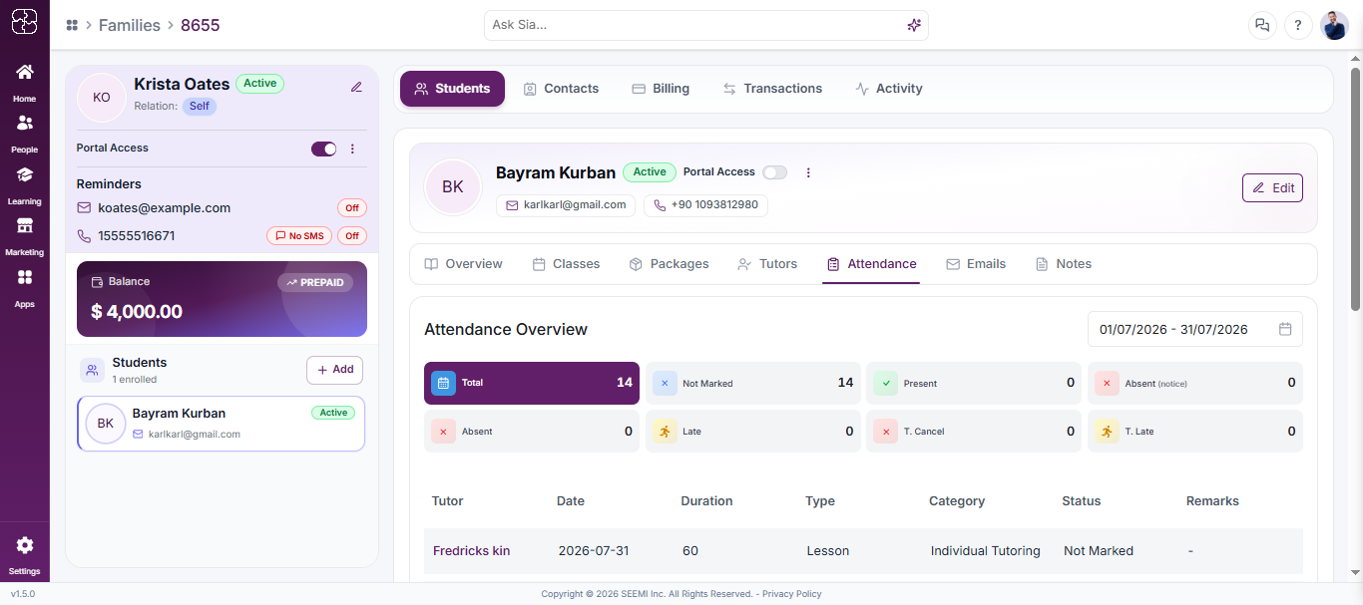The image size is (1363, 605).
Task: Click the Add student button
Action: 334,370
